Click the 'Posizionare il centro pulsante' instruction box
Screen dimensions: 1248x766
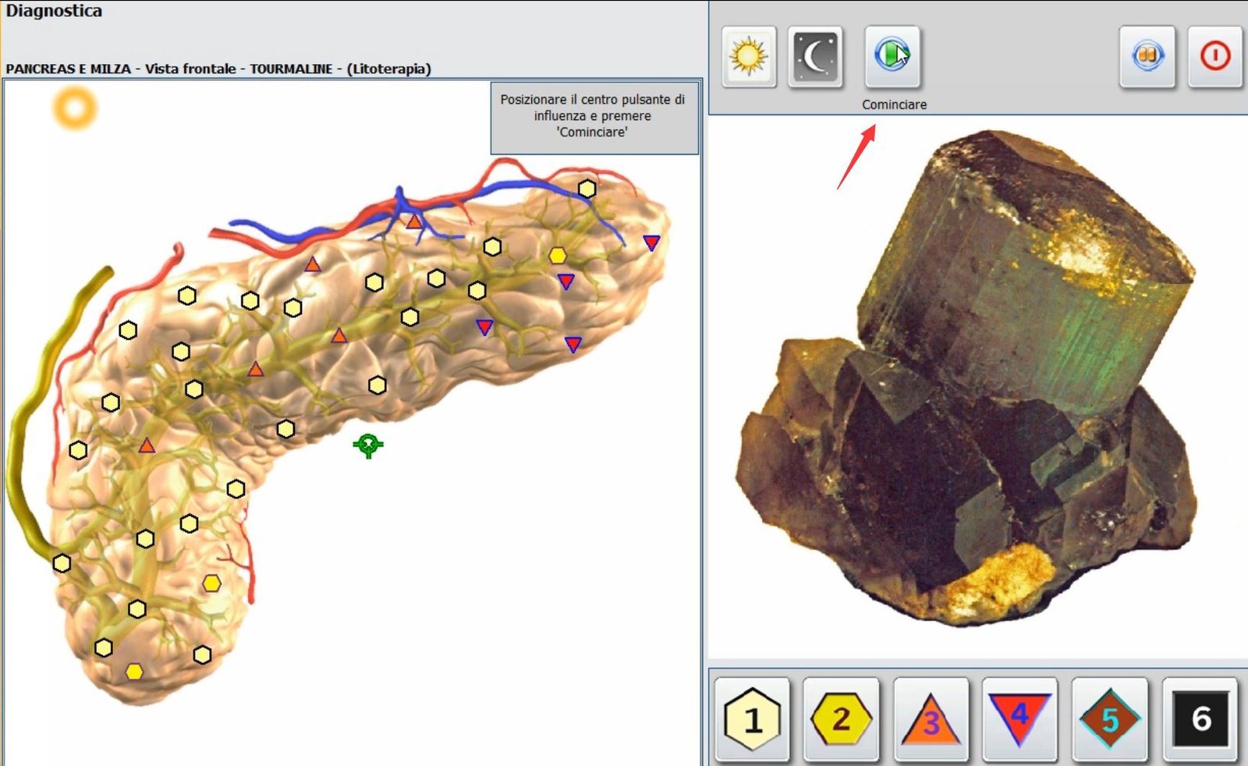(x=594, y=116)
